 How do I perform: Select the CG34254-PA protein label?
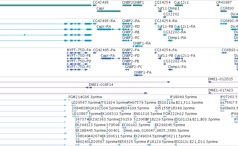pyautogui.click(x=166, y=50)
